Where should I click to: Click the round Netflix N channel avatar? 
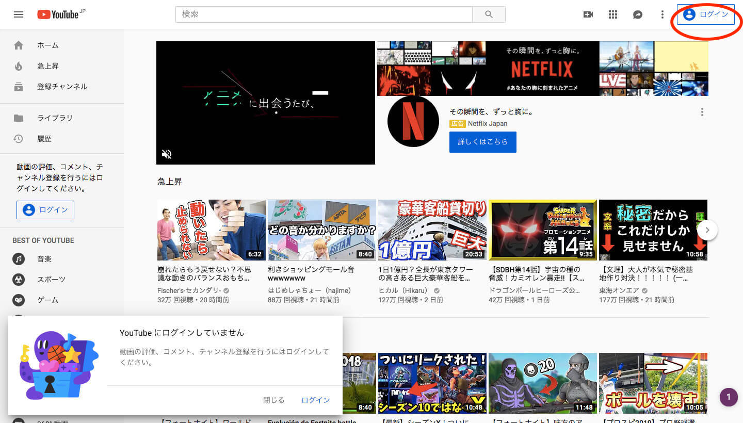413,121
